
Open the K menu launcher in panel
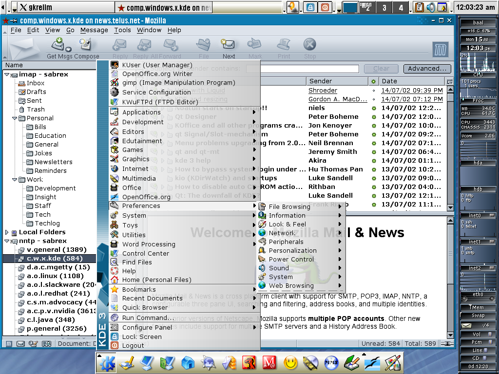pyautogui.click(x=107, y=363)
